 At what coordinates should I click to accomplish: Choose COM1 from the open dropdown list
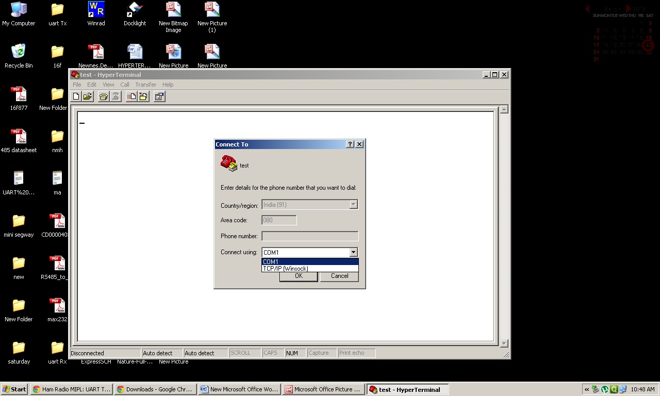(x=310, y=261)
